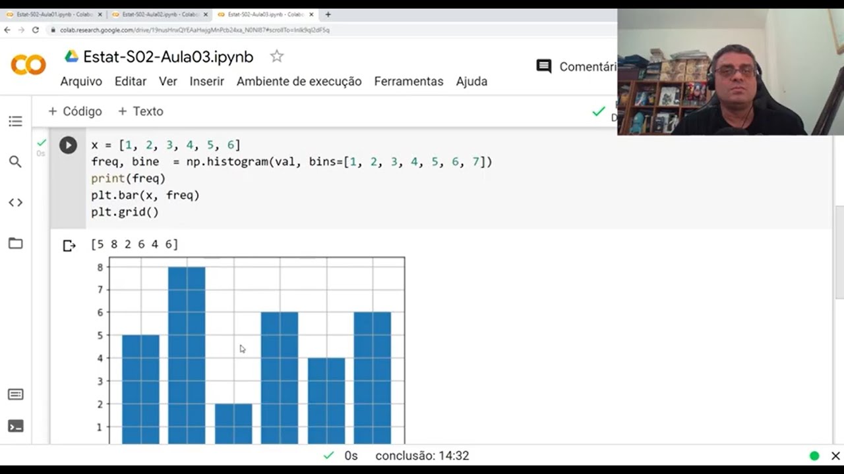Open the Ajuda menu
The height and width of the screenshot is (474, 844).
472,82
